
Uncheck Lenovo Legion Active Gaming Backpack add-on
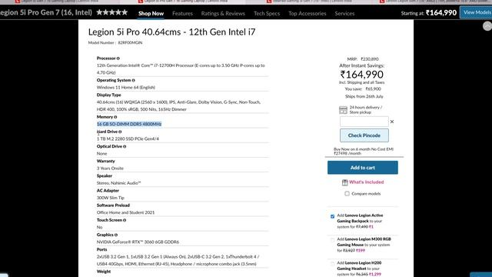coord(333,216)
